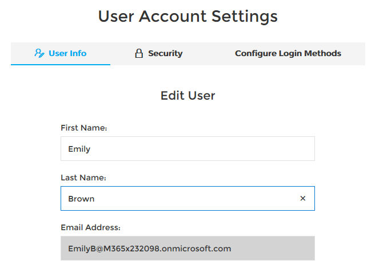Focus the First Name input field

tap(187, 149)
